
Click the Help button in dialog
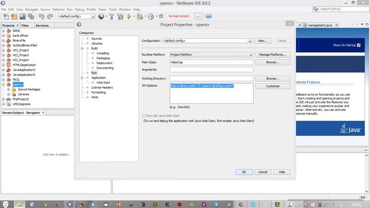click(x=282, y=172)
